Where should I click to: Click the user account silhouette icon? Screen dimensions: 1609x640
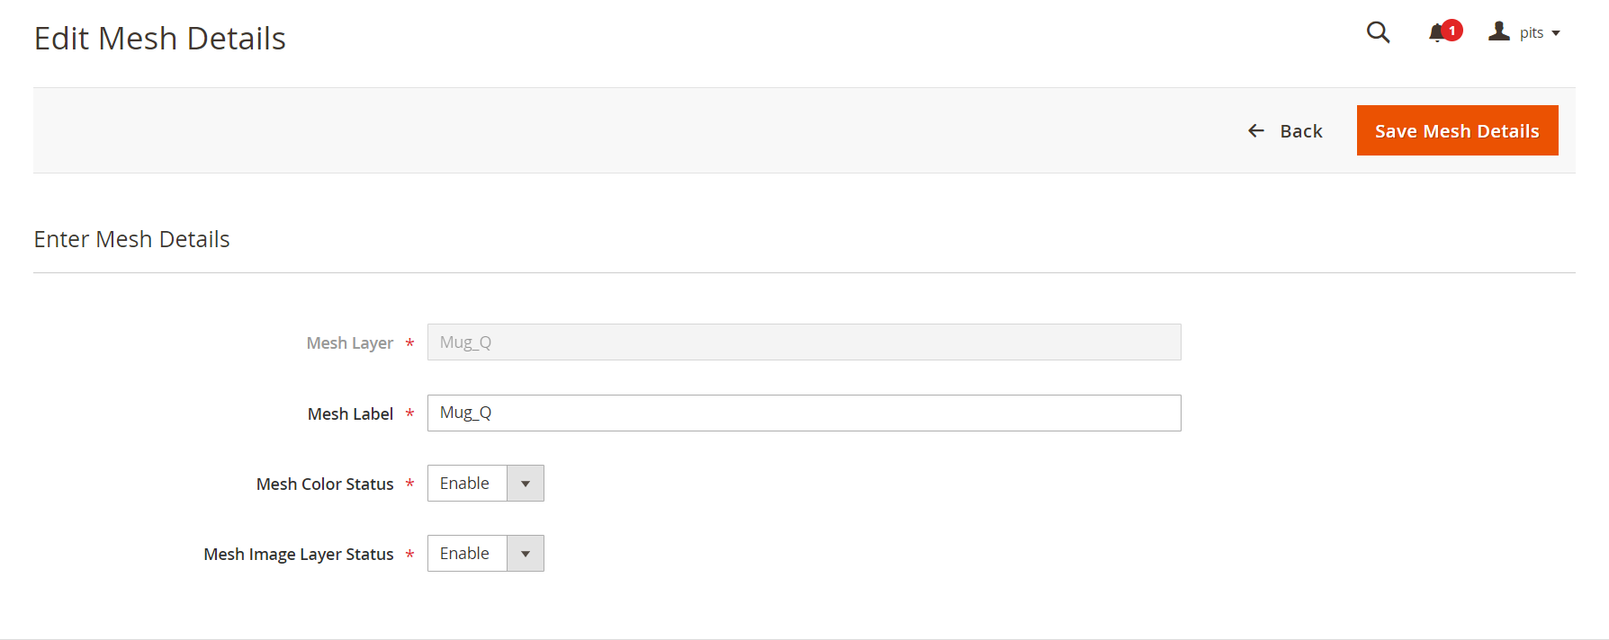tap(1498, 31)
